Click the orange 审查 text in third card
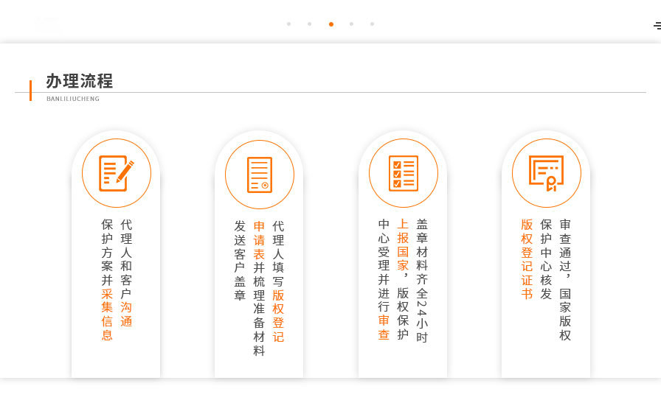Screen dimensions: 661x400 tap(384, 327)
